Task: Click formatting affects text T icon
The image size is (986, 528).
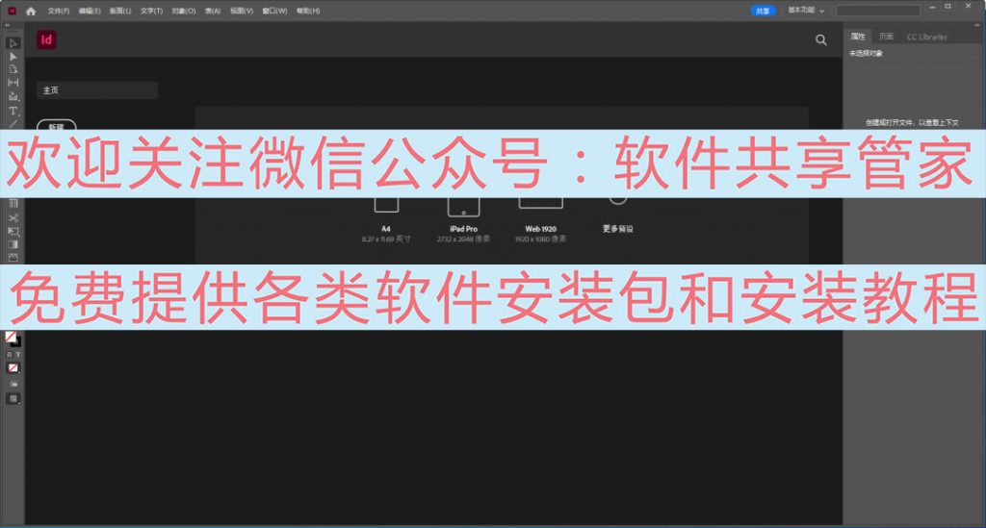Action: [17, 355]
